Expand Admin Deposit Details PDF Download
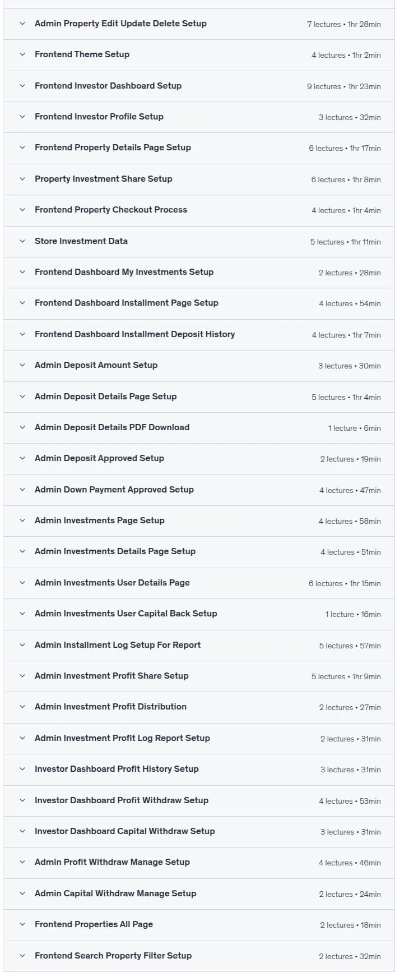This screenshot has height=972, width=395. [199, 427]
